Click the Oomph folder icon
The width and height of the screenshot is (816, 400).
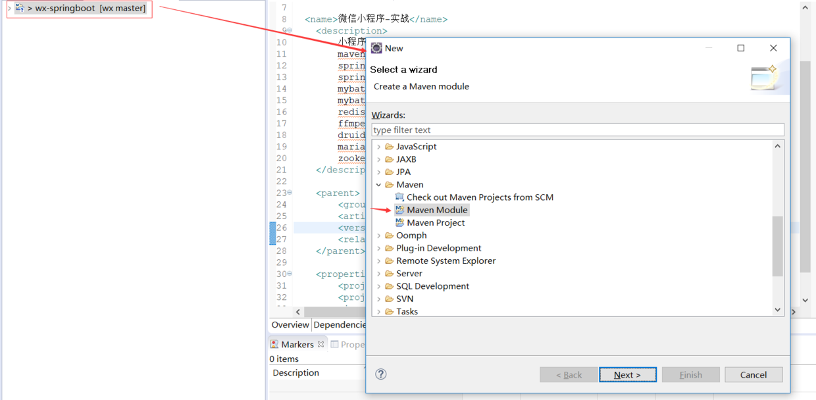point(390,236)
